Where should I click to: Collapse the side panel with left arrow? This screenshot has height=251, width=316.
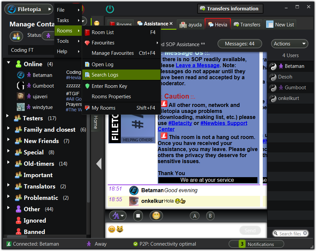tap(99, 164)
